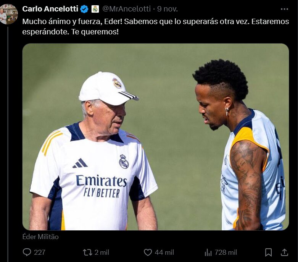
Task: Open Carlo Ancelotti's profile avatar
Action: pos(9,14)
